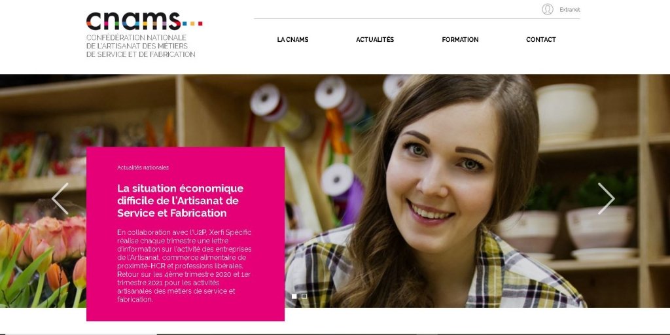Click the 'Confédération nationale de l'artisanat' tagline
This screenshot has height=335, width=670.
(x=141, y=46)
